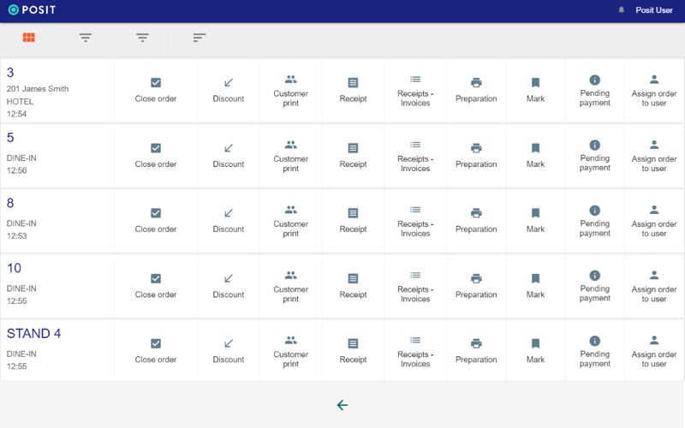The height and width of the screenshot is (428, 685).
Task: Mark order 5
Action: click(536, 156)
